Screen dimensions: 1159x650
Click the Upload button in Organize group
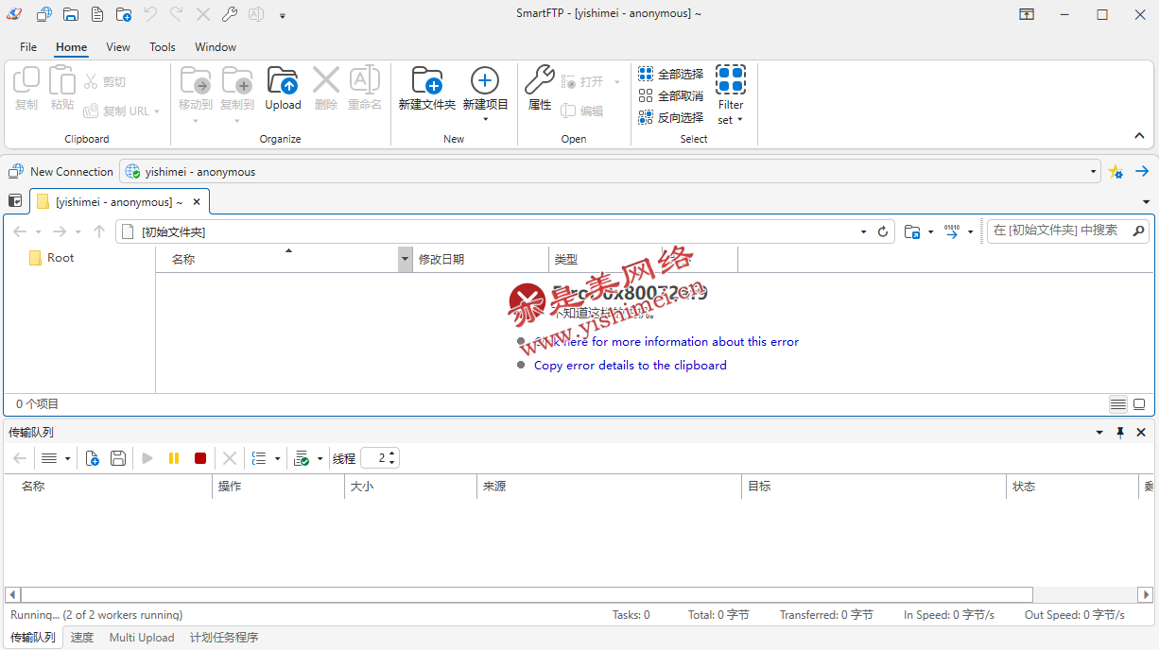pos(283,90)
